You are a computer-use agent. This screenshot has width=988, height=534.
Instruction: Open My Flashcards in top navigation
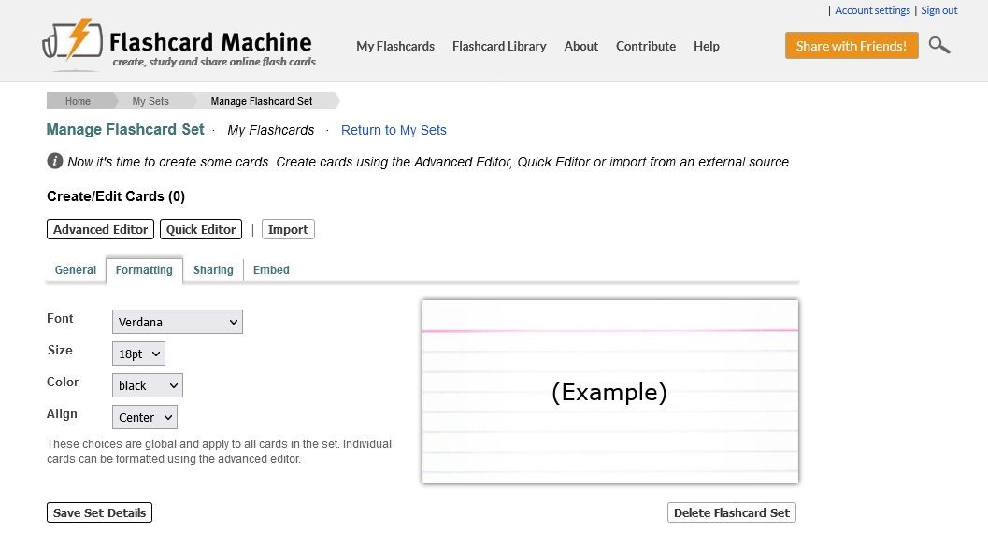(x=395, y=46)
